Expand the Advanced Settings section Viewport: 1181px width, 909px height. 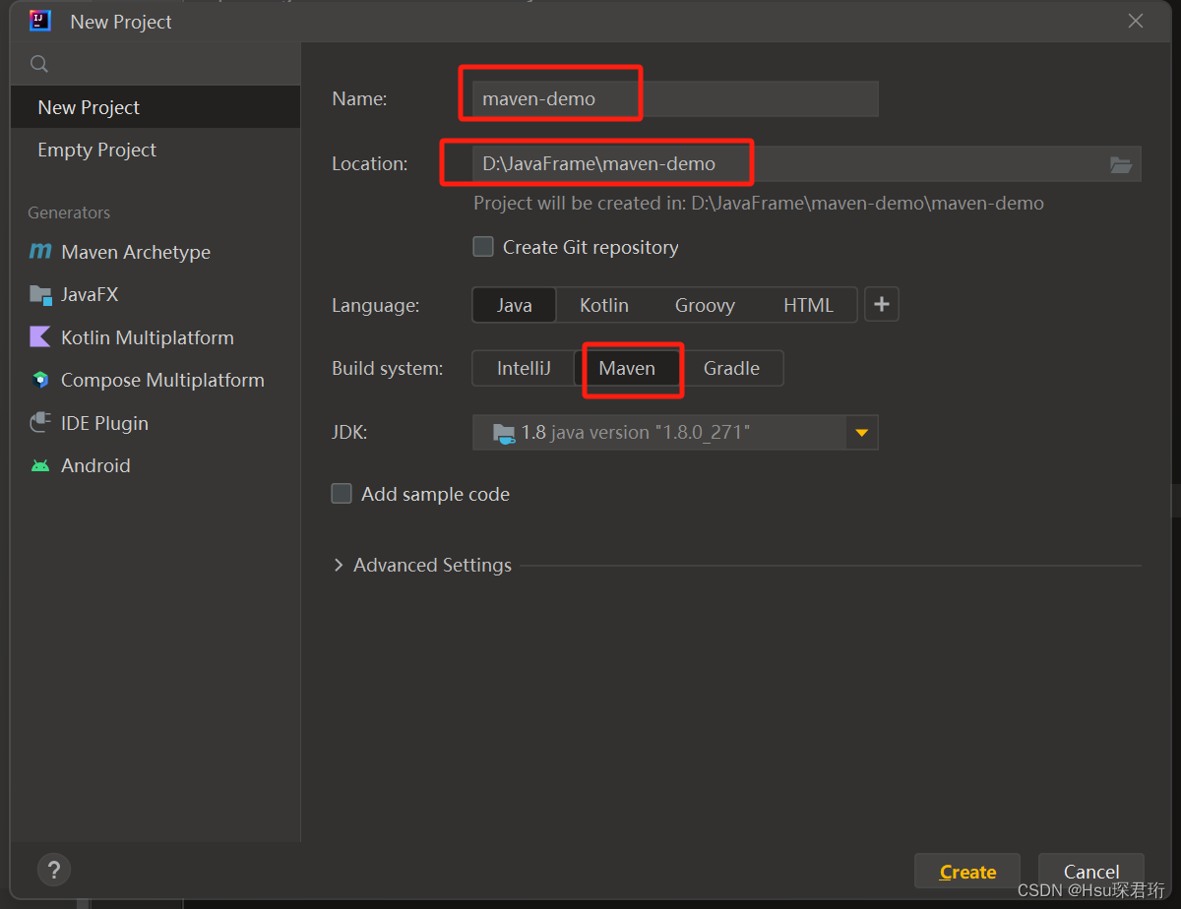339,565
